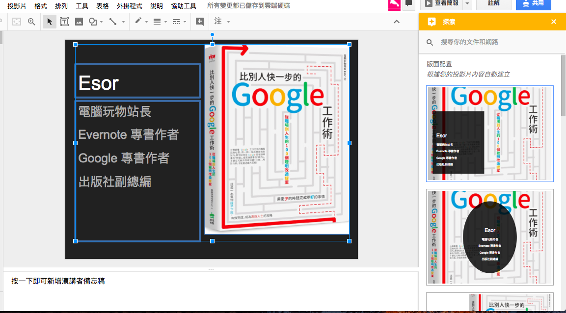Open the 外掛程式 menu
This screenshot has width=566, height=313.
(130, 6)
